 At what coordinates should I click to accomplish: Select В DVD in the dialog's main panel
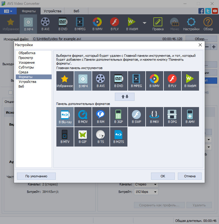click(x=119, y=81)
